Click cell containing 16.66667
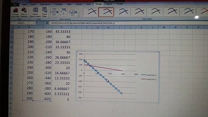The height and width of the screenshot is (117, 208). click(62, 73)
